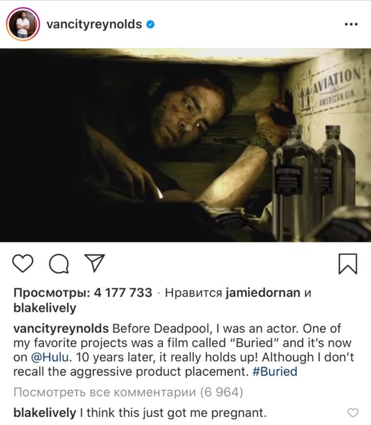Tap the vancityreynolds profile picture
371x425 pixels.
tap(23, 24)
